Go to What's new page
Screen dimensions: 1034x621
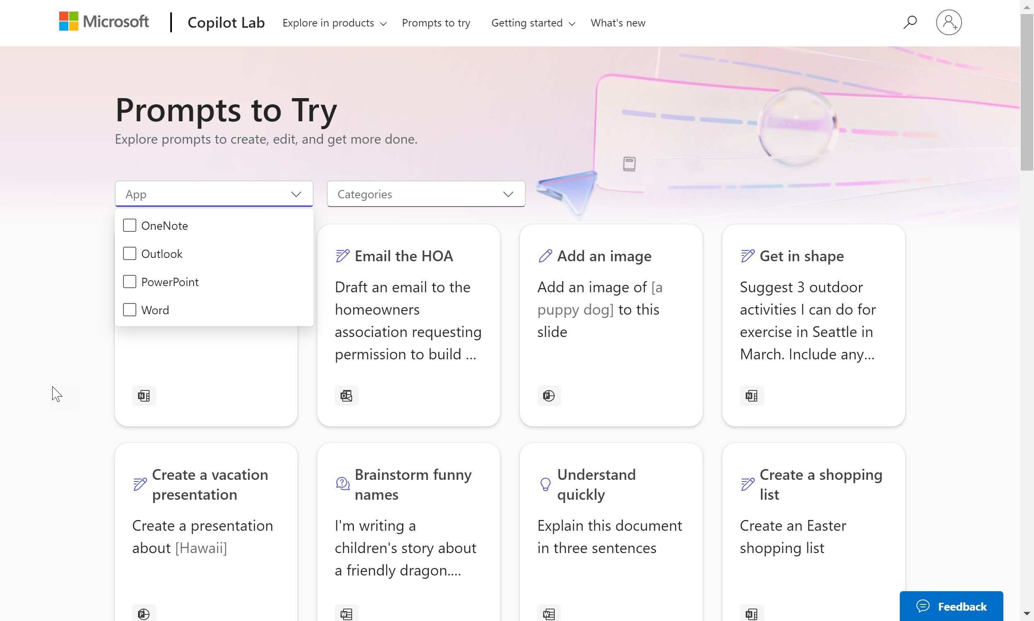coord(618,23)
